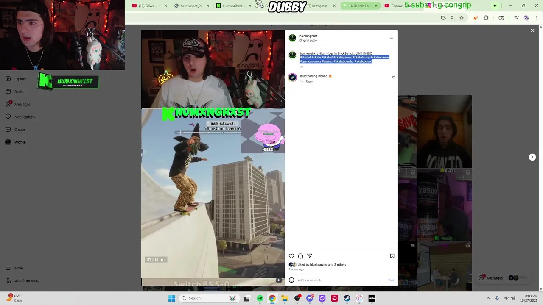The image size is (543, 305).
Task: Save the post with bookmark icon
Action: tap(392, 256)
